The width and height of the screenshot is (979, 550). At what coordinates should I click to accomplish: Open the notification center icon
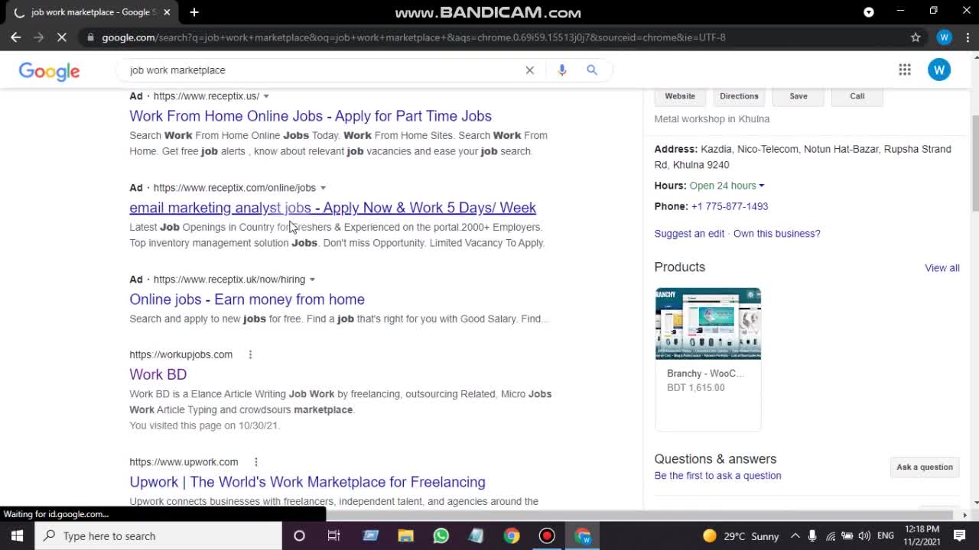coord(960,535)
